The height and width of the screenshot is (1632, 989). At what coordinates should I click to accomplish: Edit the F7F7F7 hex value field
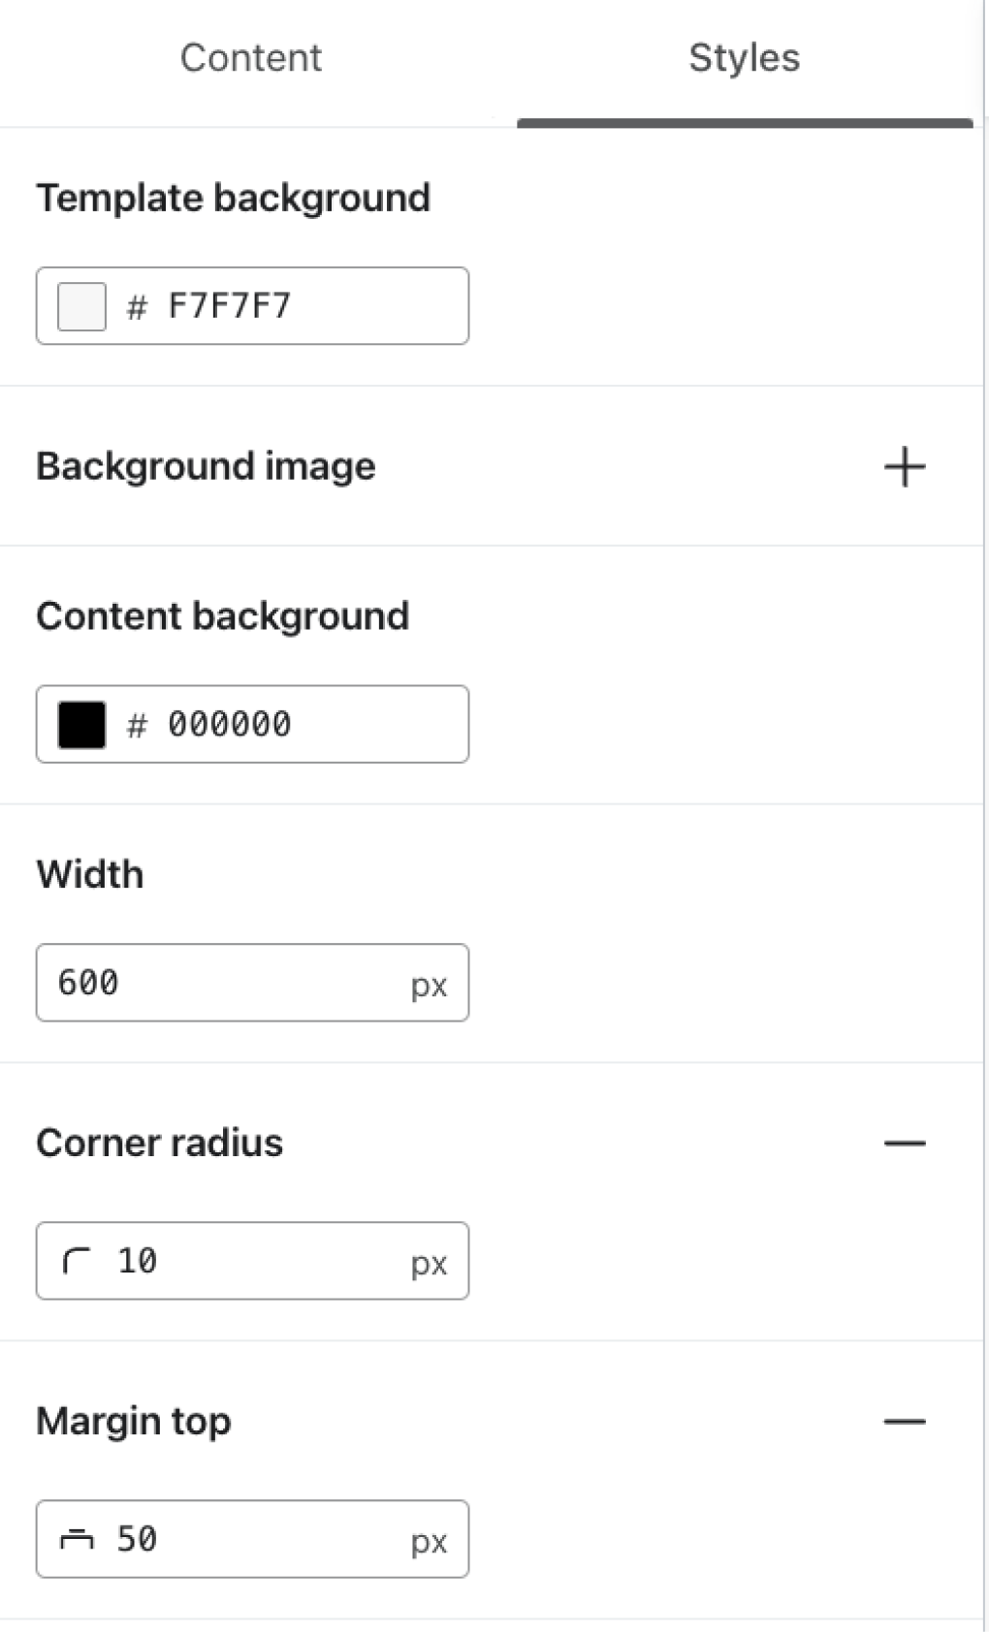click(x=291, y=306)
